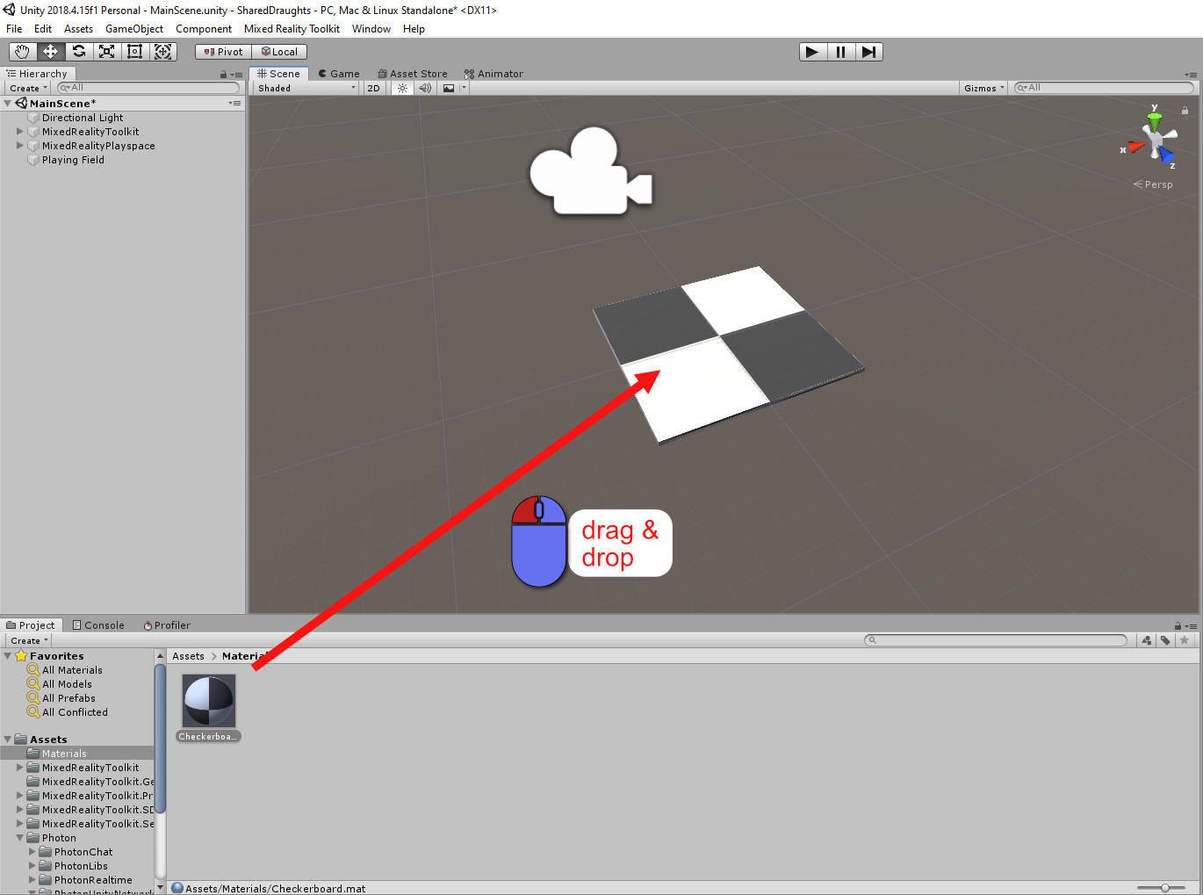This screenshot has width=1203, height=895.
Task: Toggle 2D scene view mode
Action: (x=374, y=88)
